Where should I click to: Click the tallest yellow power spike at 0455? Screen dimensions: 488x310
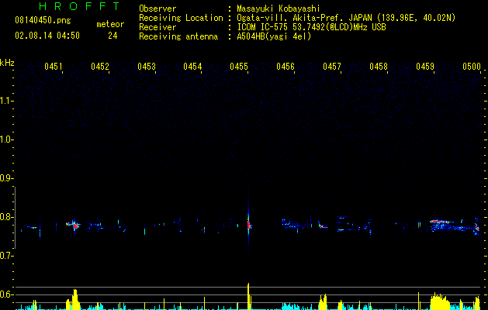(x=248, y=296)
